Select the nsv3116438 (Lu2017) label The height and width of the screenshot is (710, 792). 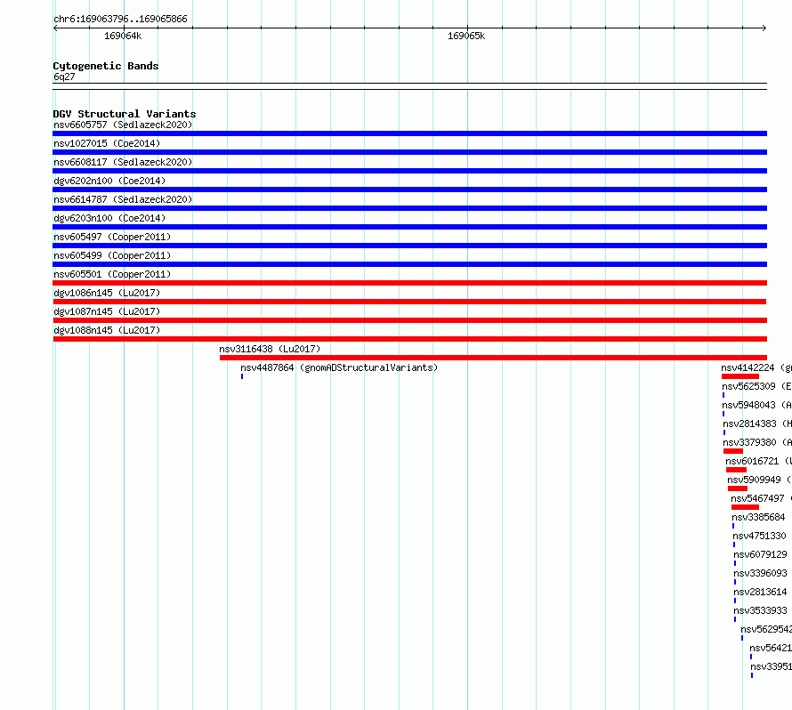pos(270,349)
